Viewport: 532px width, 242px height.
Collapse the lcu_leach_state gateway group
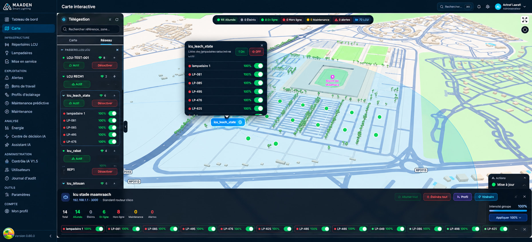(x=64, y=96)
